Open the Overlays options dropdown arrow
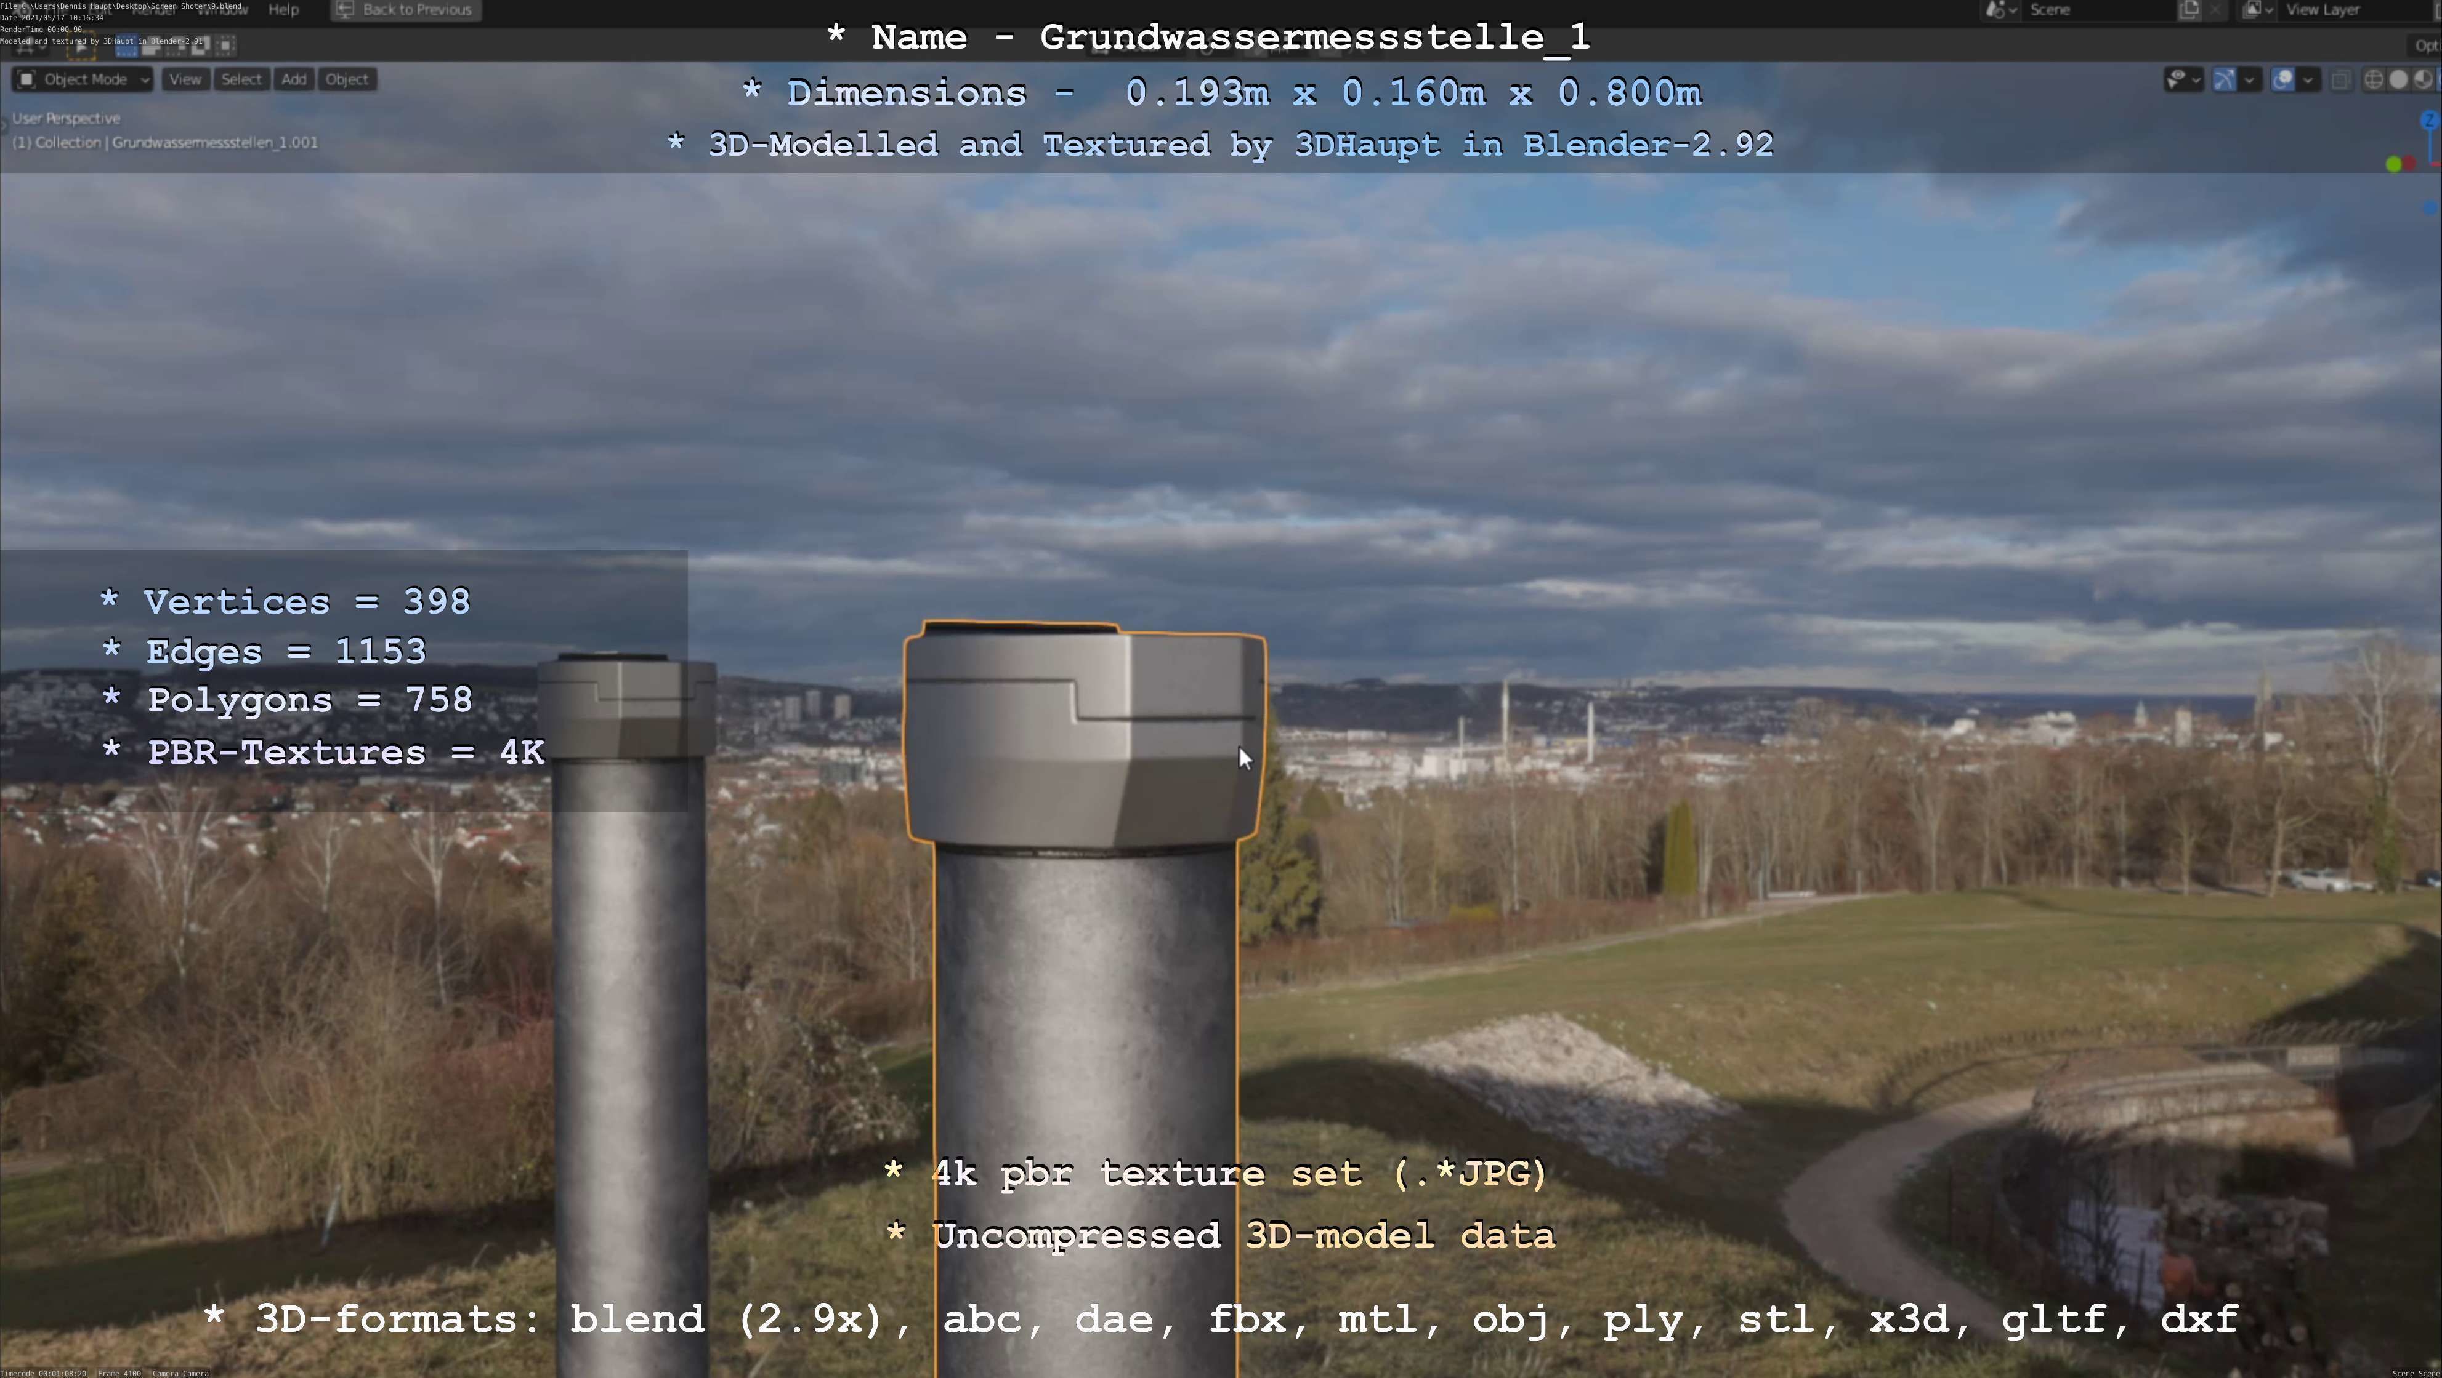2442x1378 pixels. [2308, 79]
